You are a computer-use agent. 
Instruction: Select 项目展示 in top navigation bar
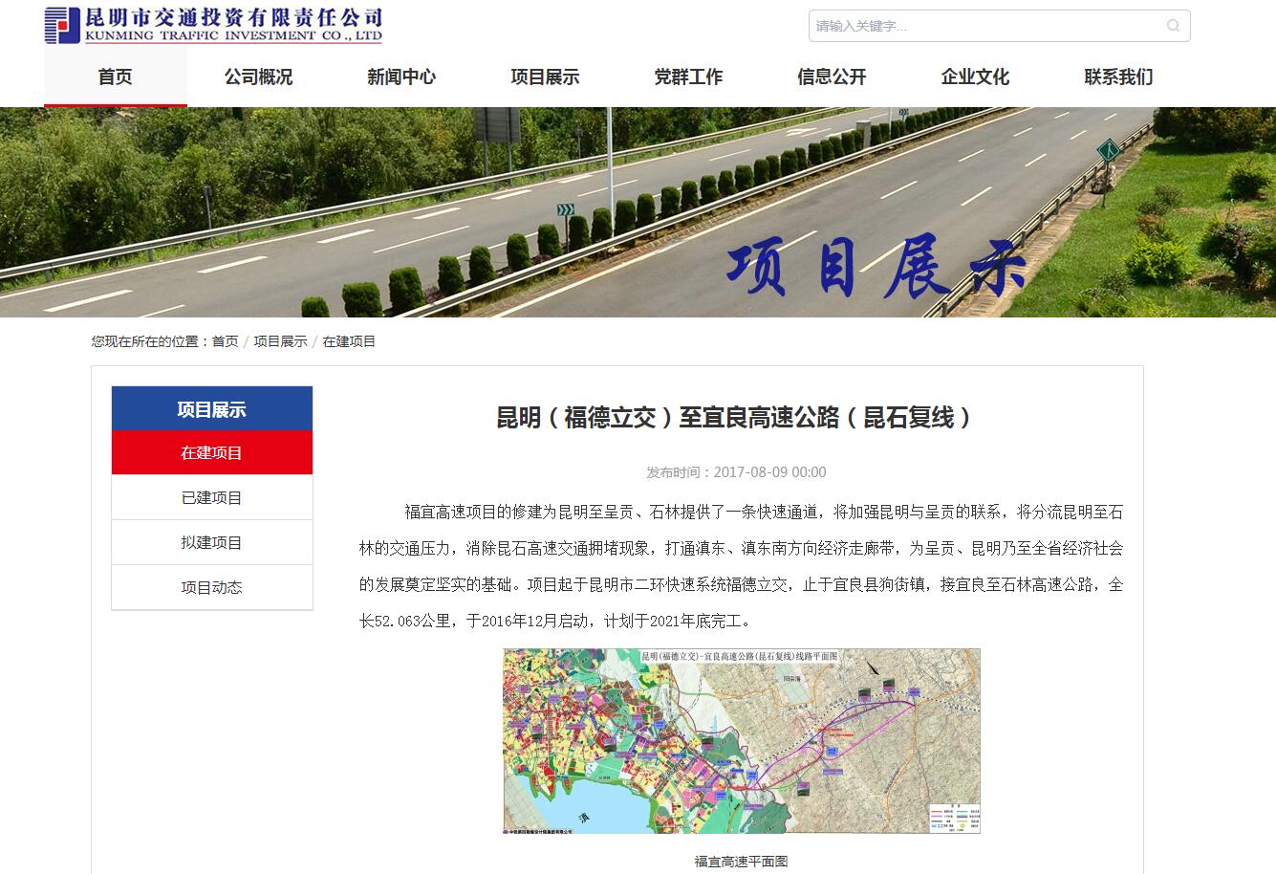[x=545, y=77]
